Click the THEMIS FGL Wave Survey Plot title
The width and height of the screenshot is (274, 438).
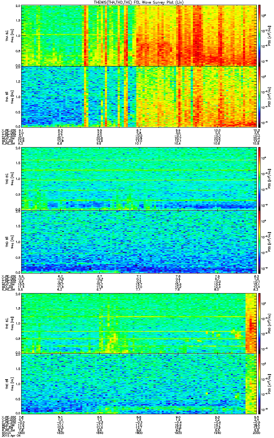click(x=139, y=2)
